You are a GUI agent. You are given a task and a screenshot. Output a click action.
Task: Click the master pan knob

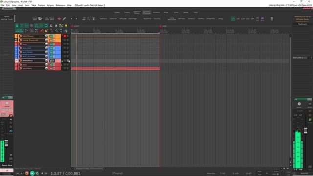click(x=299, y=104)
